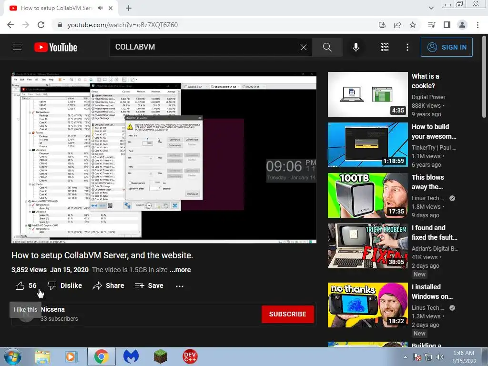Launch Minecraft from the taskbar

160,356
